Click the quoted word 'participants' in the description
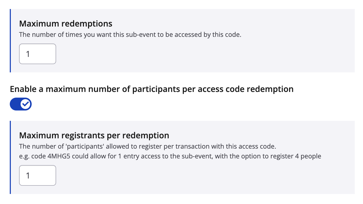Viewport: 363px width, 204px height. [x=85, y=147]
